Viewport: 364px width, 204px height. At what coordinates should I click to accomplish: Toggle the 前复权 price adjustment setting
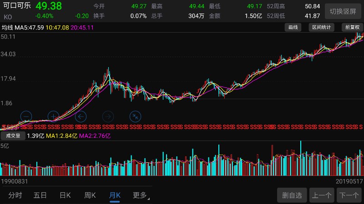tap(352, 27)
